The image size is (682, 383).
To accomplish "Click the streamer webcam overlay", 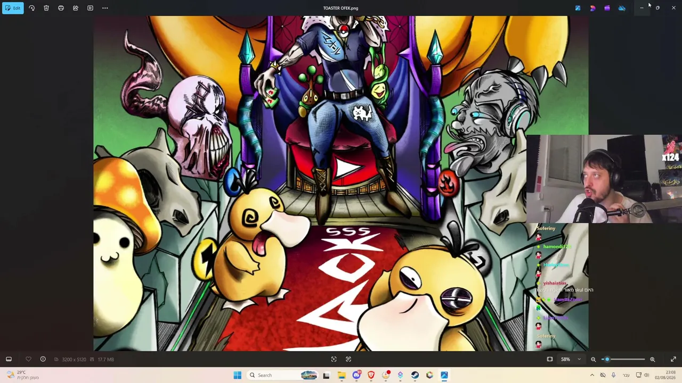I will coord(604,179).
